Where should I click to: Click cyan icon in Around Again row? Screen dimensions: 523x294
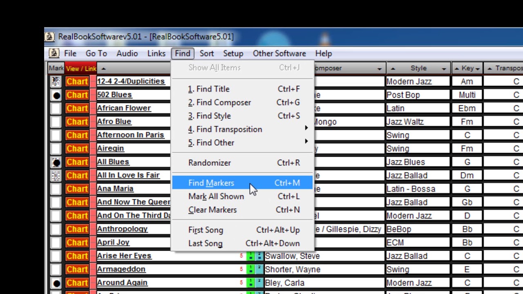coord(259,283)
